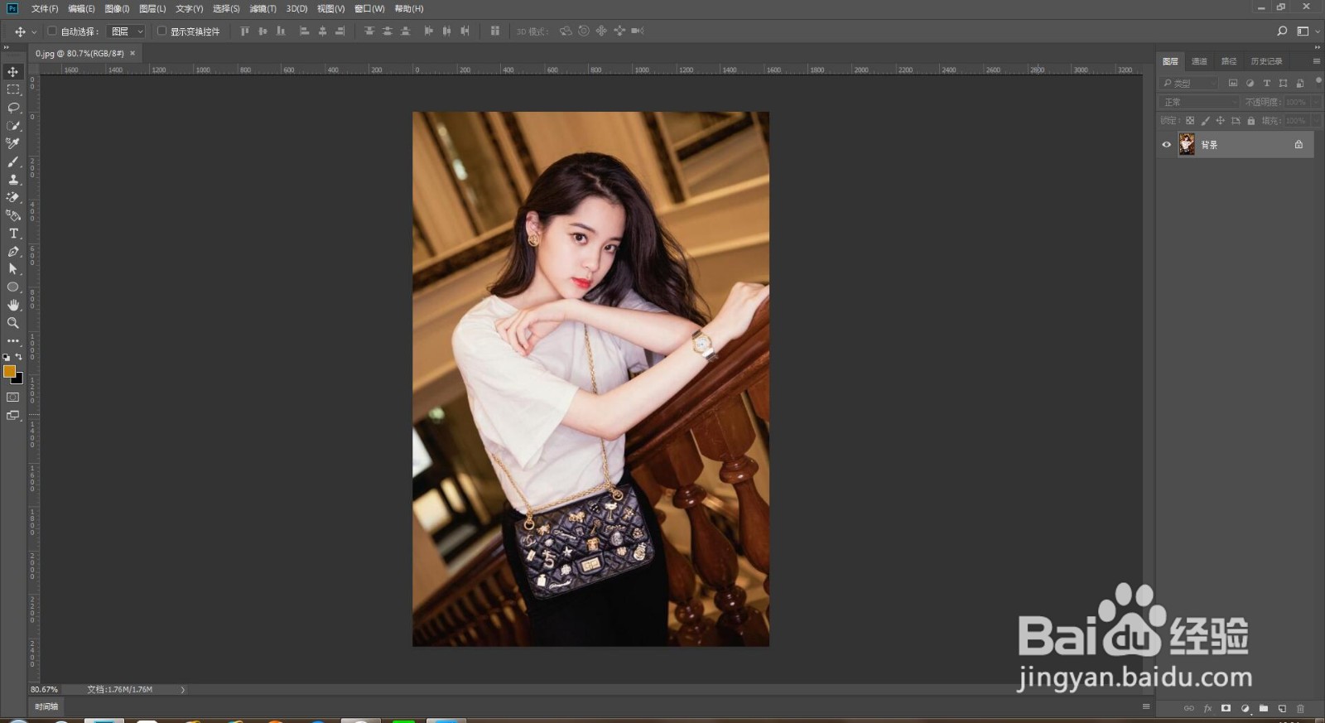The width and height of the screenshot is (1325, 723).
Task: Toggle adjustment layer filter
Action: point(1250,83)
